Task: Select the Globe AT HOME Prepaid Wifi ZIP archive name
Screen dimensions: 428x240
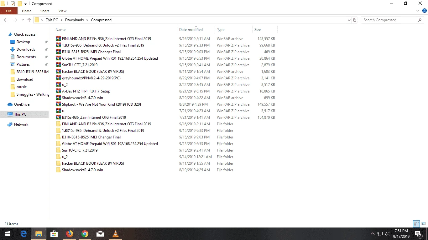Action: [110, 58]
